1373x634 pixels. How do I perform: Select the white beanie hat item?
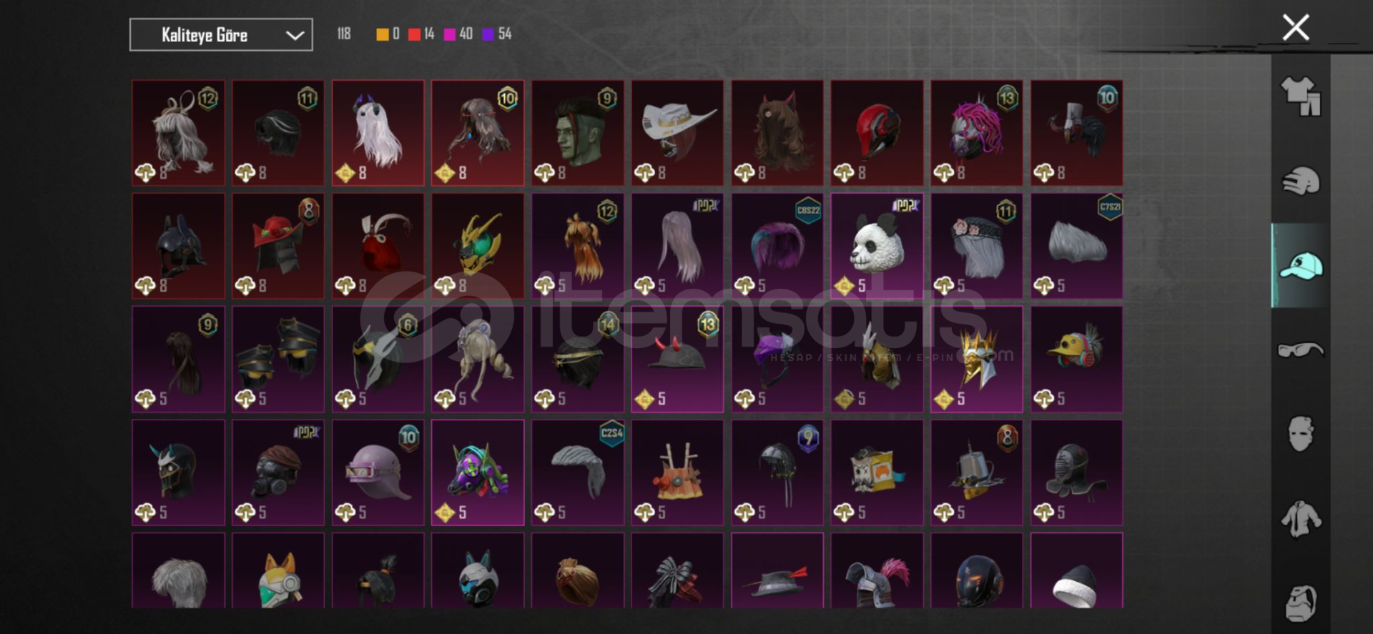pyautogui.click(x=1076, y=570)
